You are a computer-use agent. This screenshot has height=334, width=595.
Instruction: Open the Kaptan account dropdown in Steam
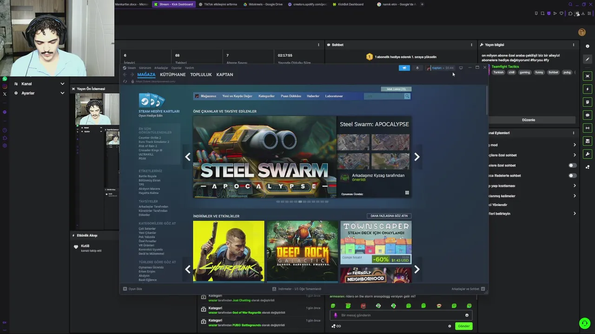coord(440,68)
